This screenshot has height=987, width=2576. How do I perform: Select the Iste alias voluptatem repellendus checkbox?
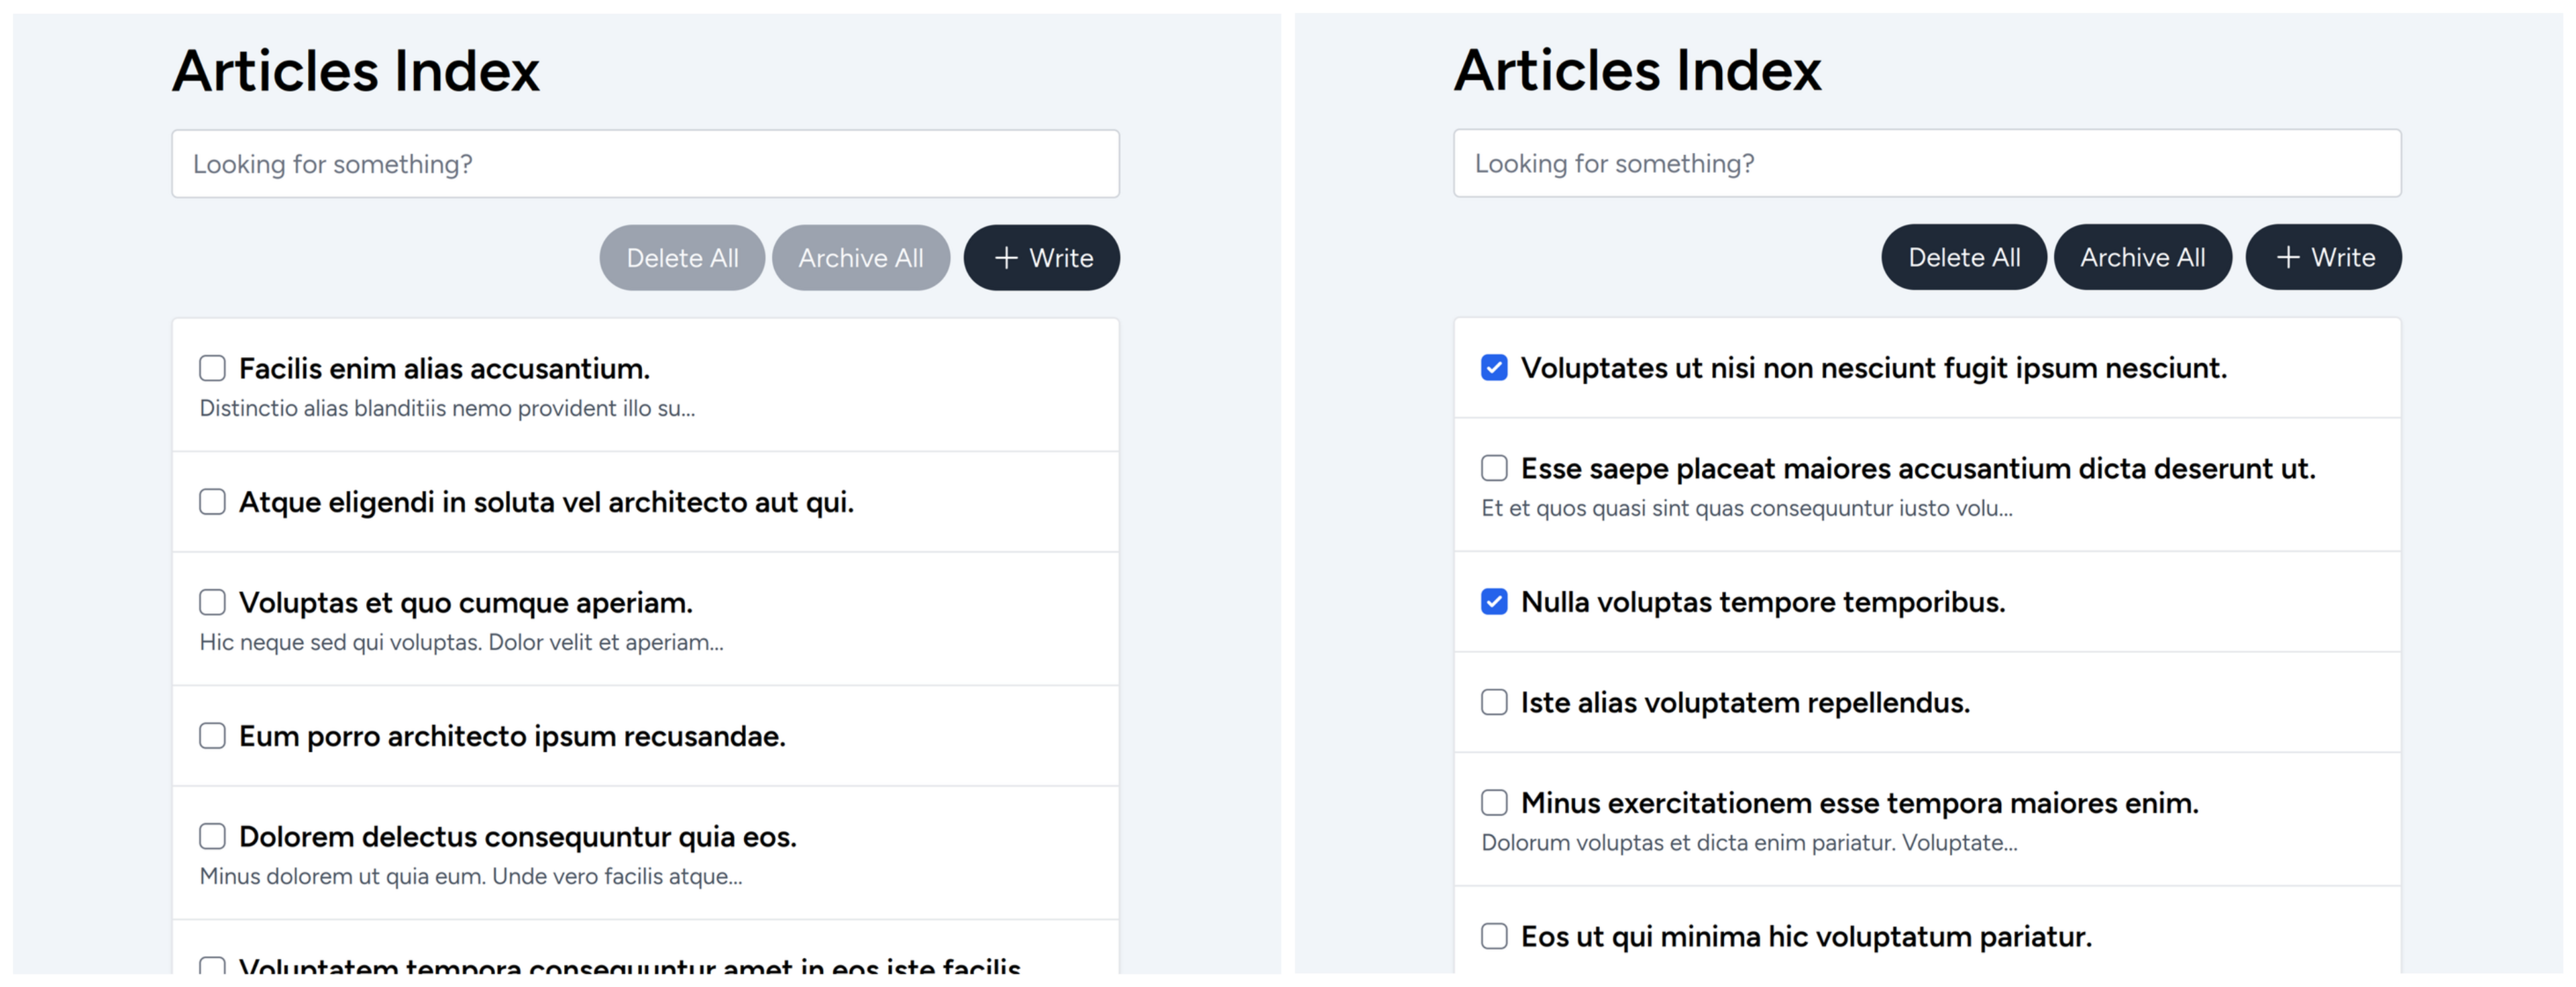[x=1494, y=702]
